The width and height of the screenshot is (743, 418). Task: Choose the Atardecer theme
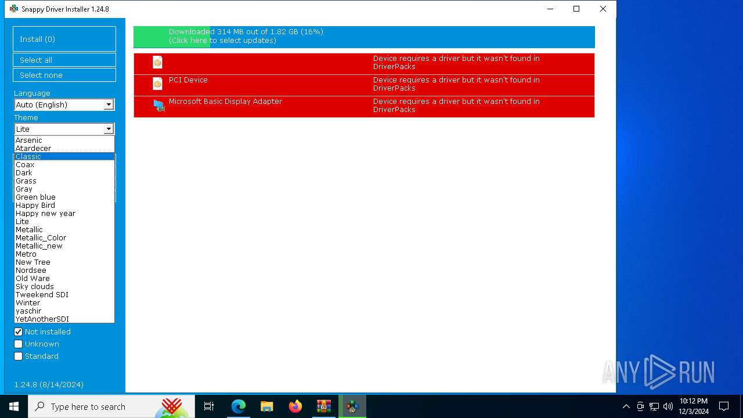point(64,148)
